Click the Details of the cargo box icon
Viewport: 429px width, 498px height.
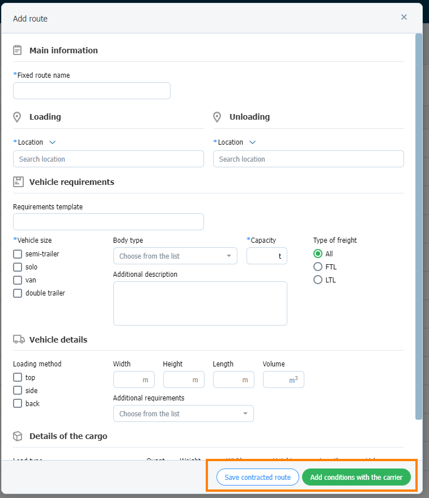point(18,436)
